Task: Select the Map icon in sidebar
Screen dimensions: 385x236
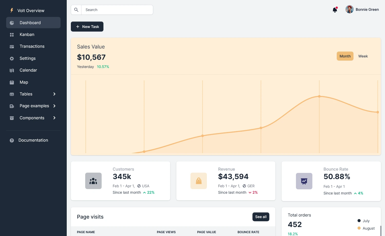Action: [12, 82]
